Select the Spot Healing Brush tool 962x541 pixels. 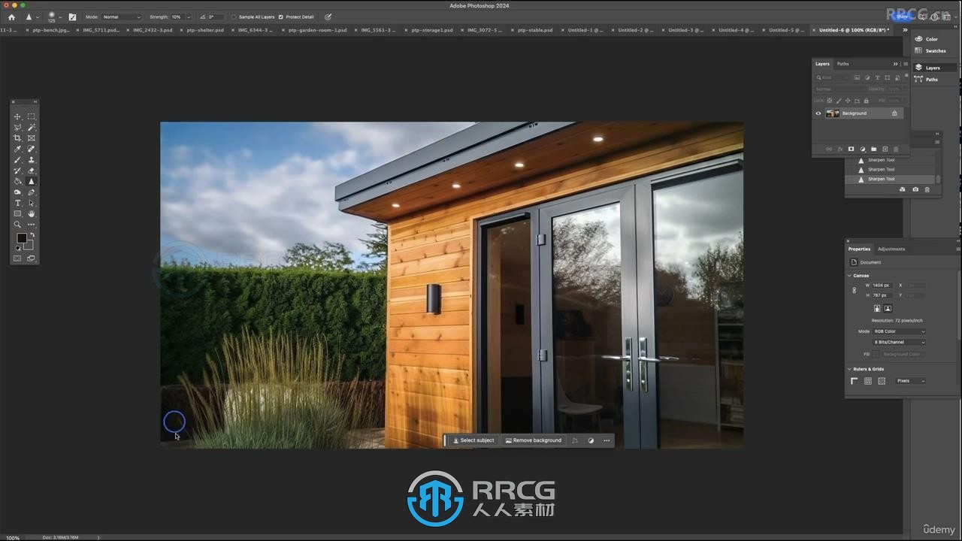[31, 149]
